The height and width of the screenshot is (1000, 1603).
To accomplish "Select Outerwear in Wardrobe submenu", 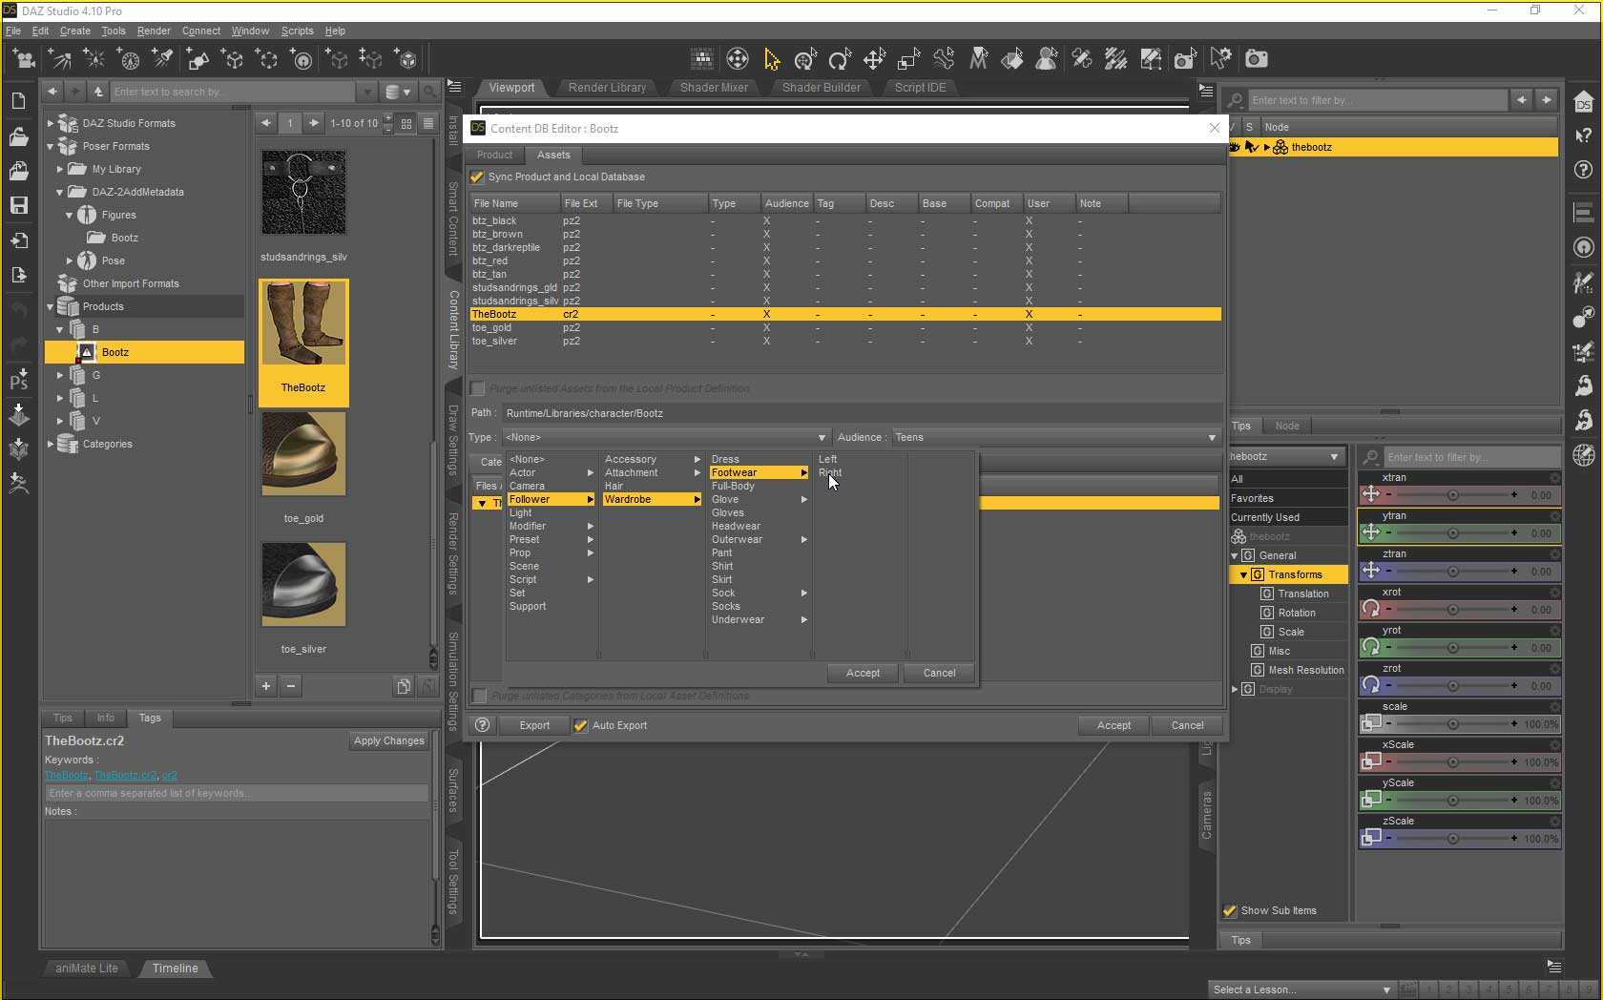I will (x=759, y=539).
